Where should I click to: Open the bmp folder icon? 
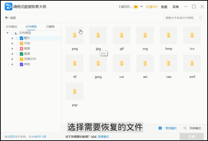pyautogui.click(x=169, y=35)
